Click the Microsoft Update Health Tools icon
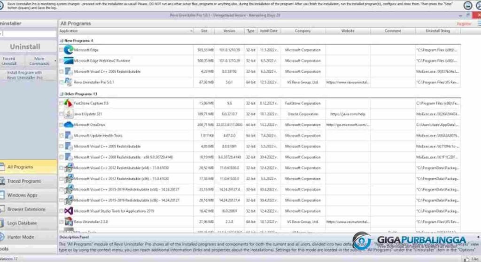Screen dimensions: 481x262 (x=69, y=136)
